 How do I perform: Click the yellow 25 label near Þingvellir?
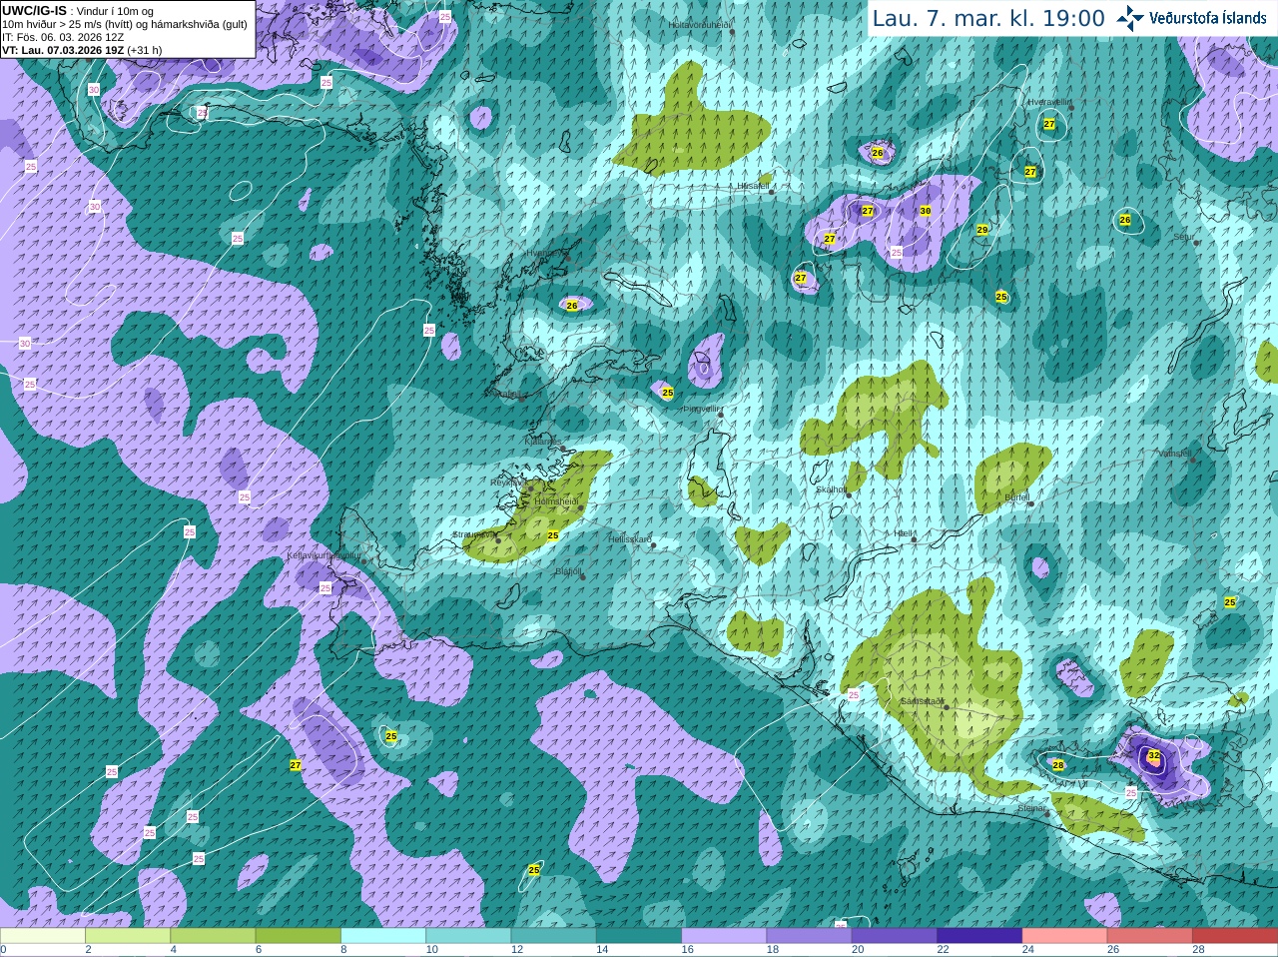pyautogui.click(x=668, y=393)
